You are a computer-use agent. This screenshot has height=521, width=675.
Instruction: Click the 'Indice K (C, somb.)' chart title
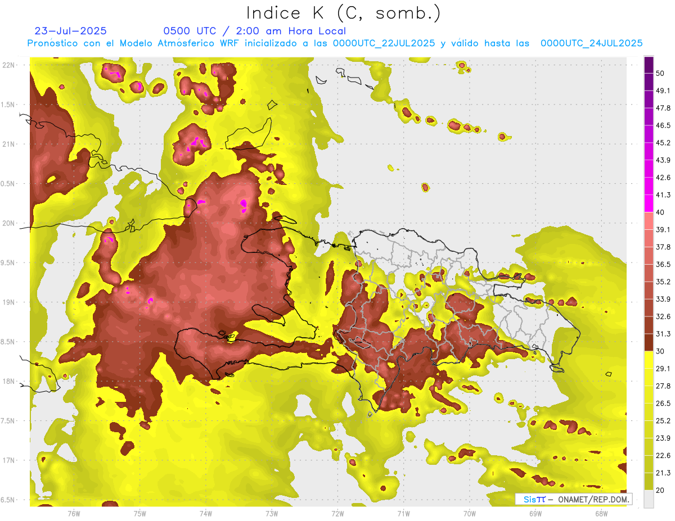tap(343, 12)
